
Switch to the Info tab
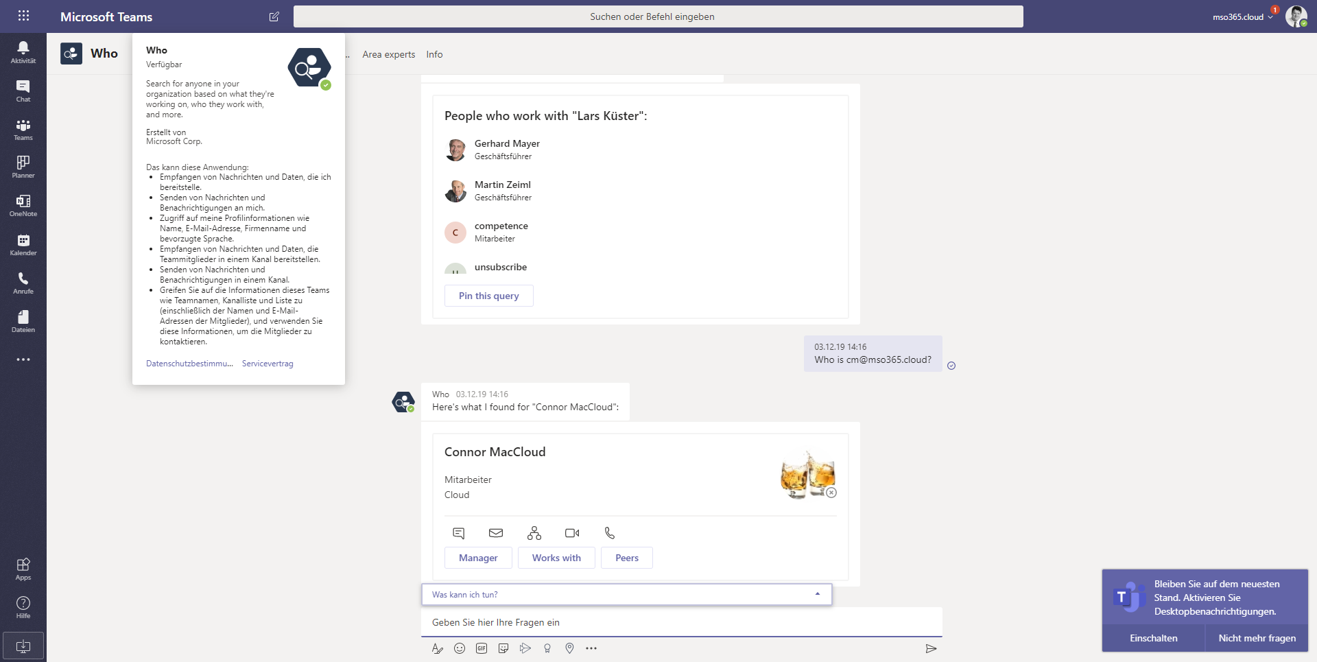coord(434,54)
